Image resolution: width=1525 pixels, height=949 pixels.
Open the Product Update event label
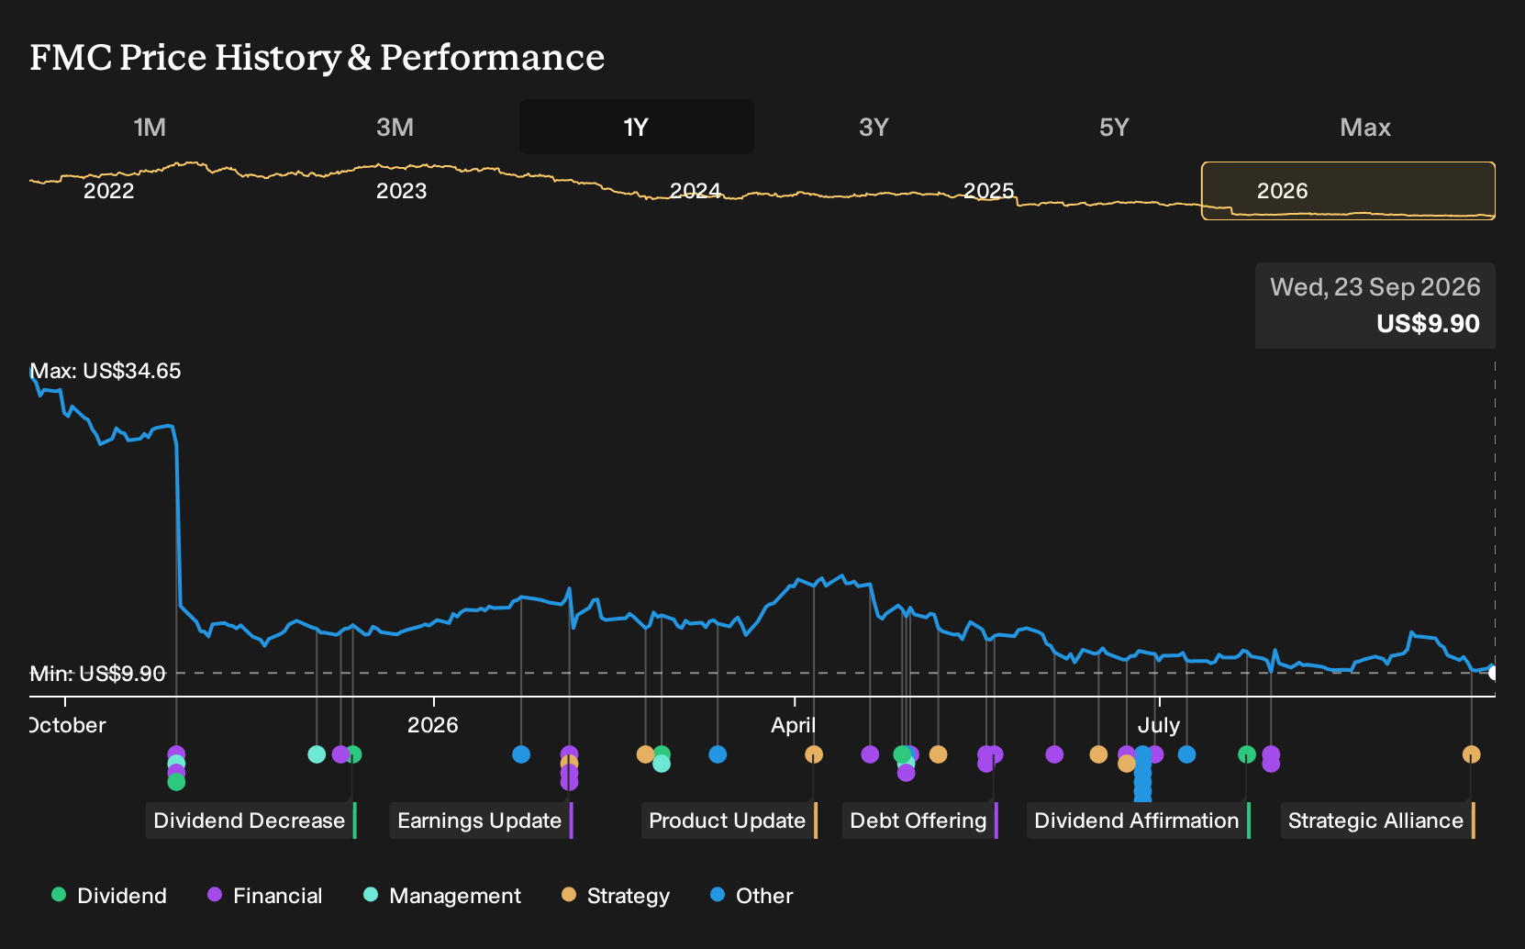pyautogui.click(x=729, y=821)
